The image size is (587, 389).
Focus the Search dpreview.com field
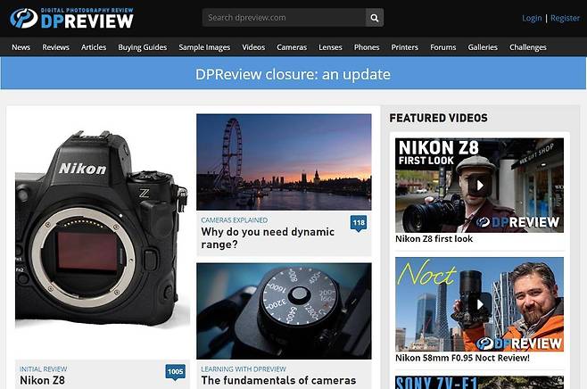pyautogui.click(x=284, y=18)
